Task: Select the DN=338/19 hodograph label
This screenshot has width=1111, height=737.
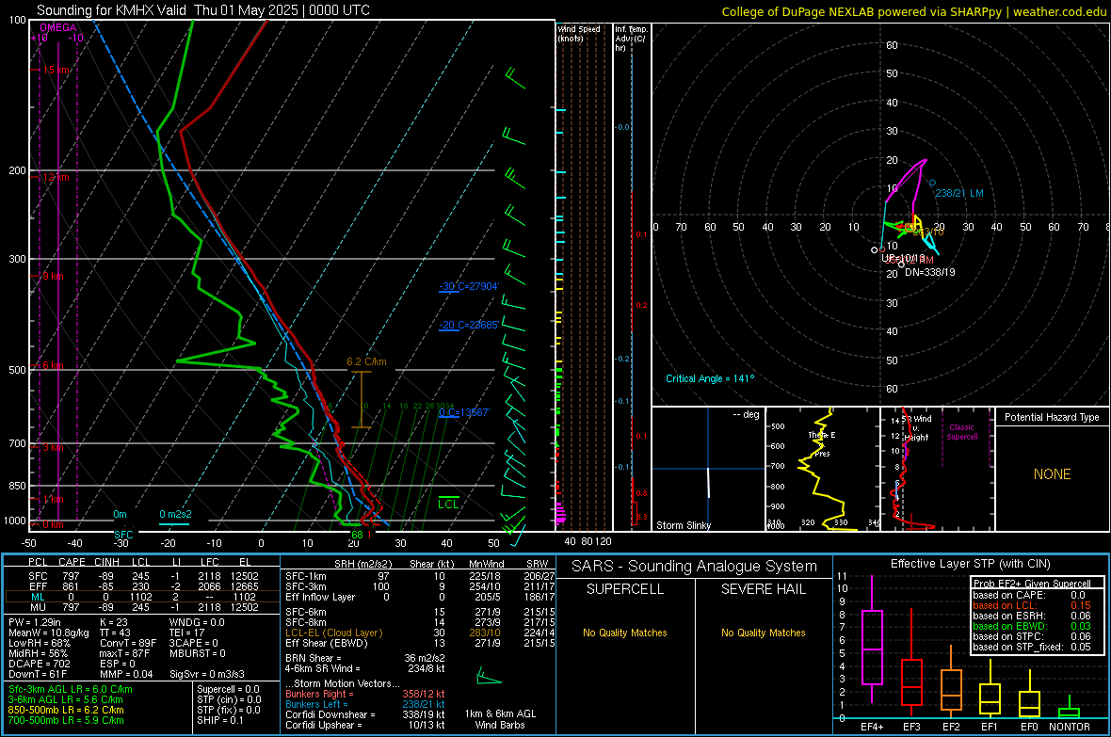Action: 929,272
